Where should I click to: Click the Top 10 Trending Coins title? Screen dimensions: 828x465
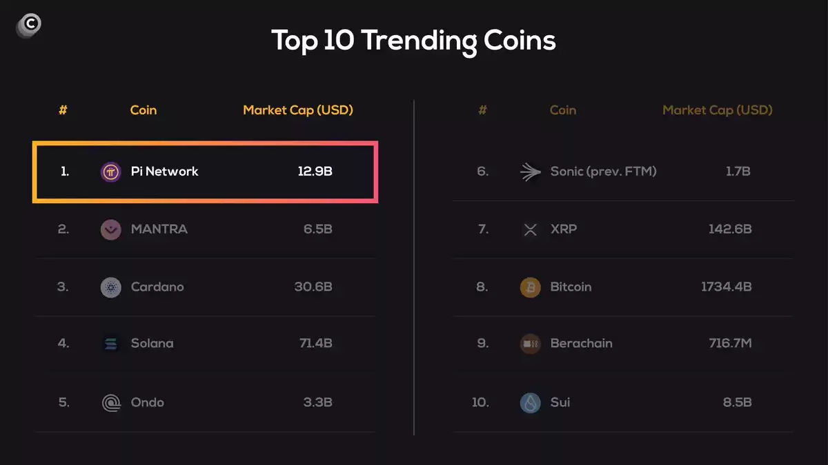coord(413,41)
